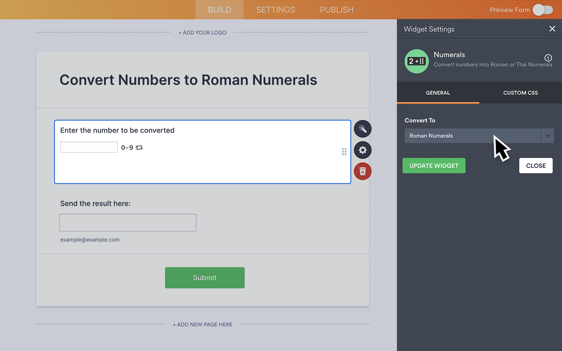The width and height of the screenshot is (562, 351).
Task: Open the gear properties icon on the field
Action: 362,150
